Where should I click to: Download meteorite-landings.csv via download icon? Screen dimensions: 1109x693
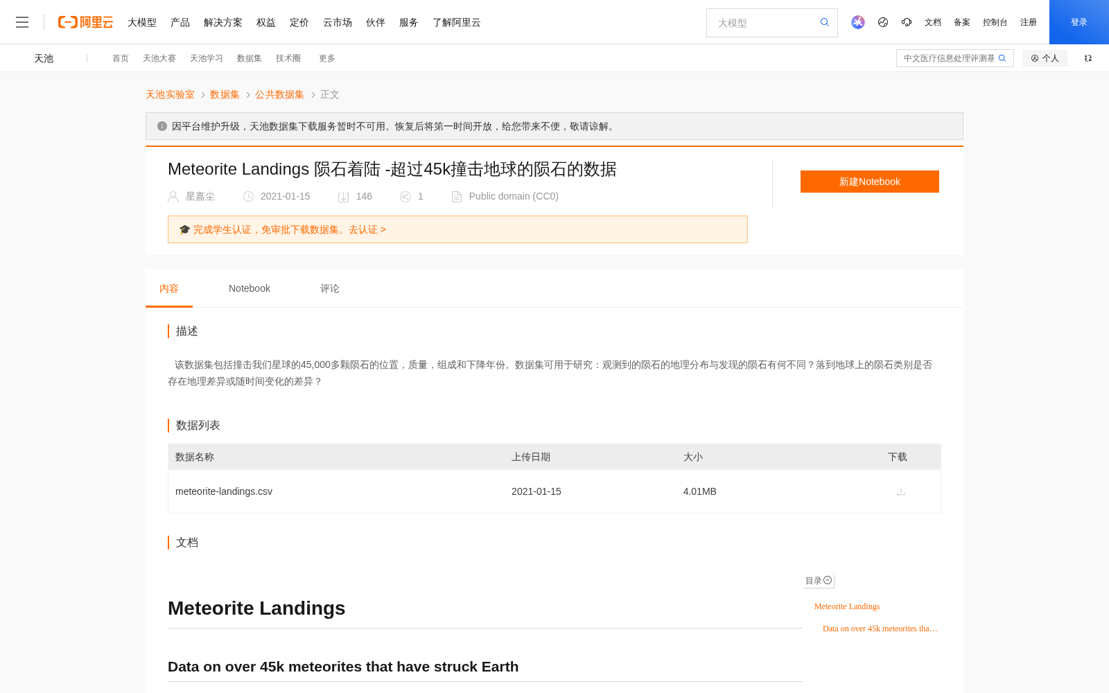901,491
